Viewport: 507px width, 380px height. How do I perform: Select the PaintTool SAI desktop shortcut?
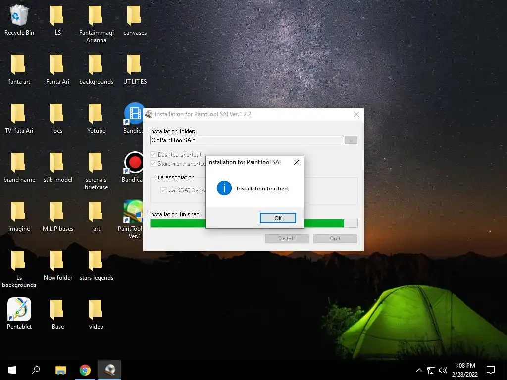pos(131,220)
